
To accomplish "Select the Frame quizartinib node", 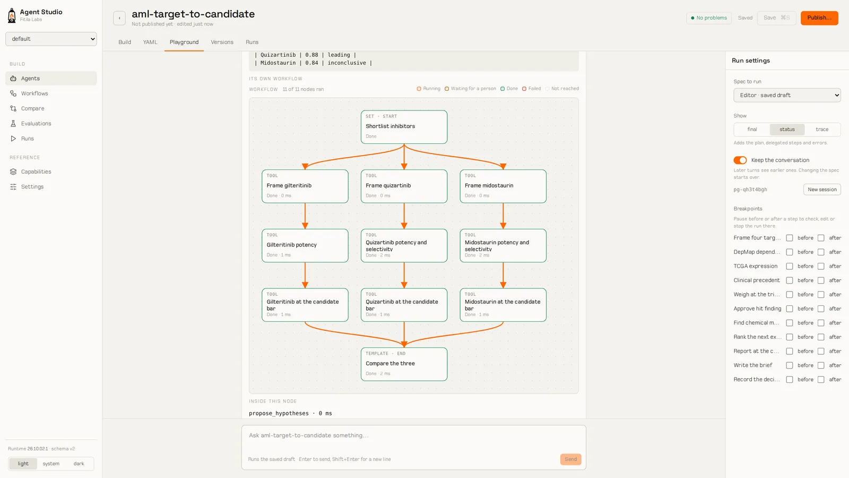I will [x=404, y=186].
